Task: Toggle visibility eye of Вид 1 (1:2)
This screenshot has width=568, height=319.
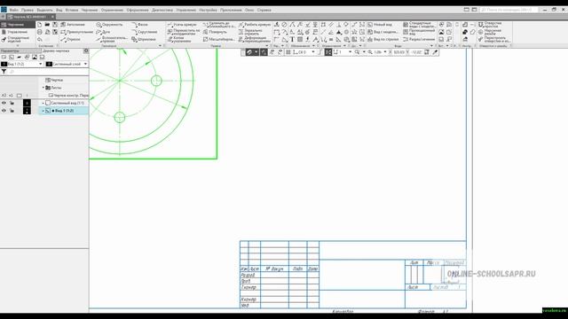Action: (x=4, y=111)
